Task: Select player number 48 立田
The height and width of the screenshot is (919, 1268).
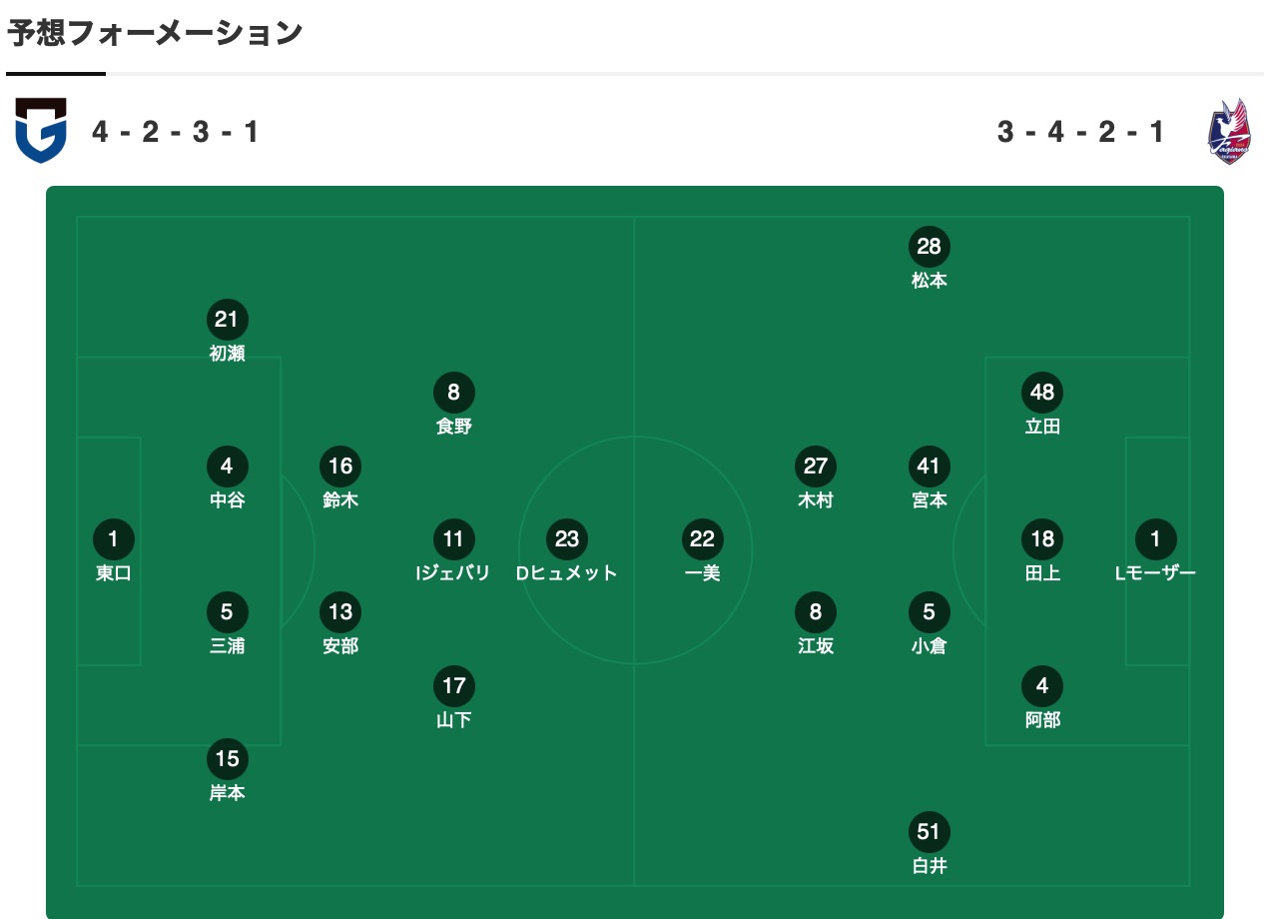Action: (x=1042, y=393)
